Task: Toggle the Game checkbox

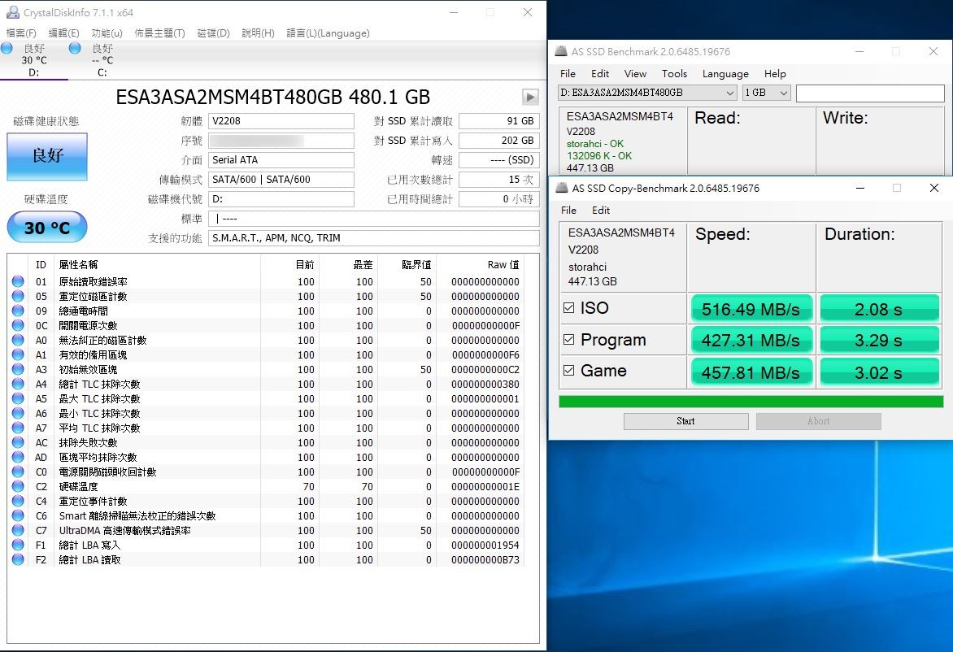Action: click(569, 371)
